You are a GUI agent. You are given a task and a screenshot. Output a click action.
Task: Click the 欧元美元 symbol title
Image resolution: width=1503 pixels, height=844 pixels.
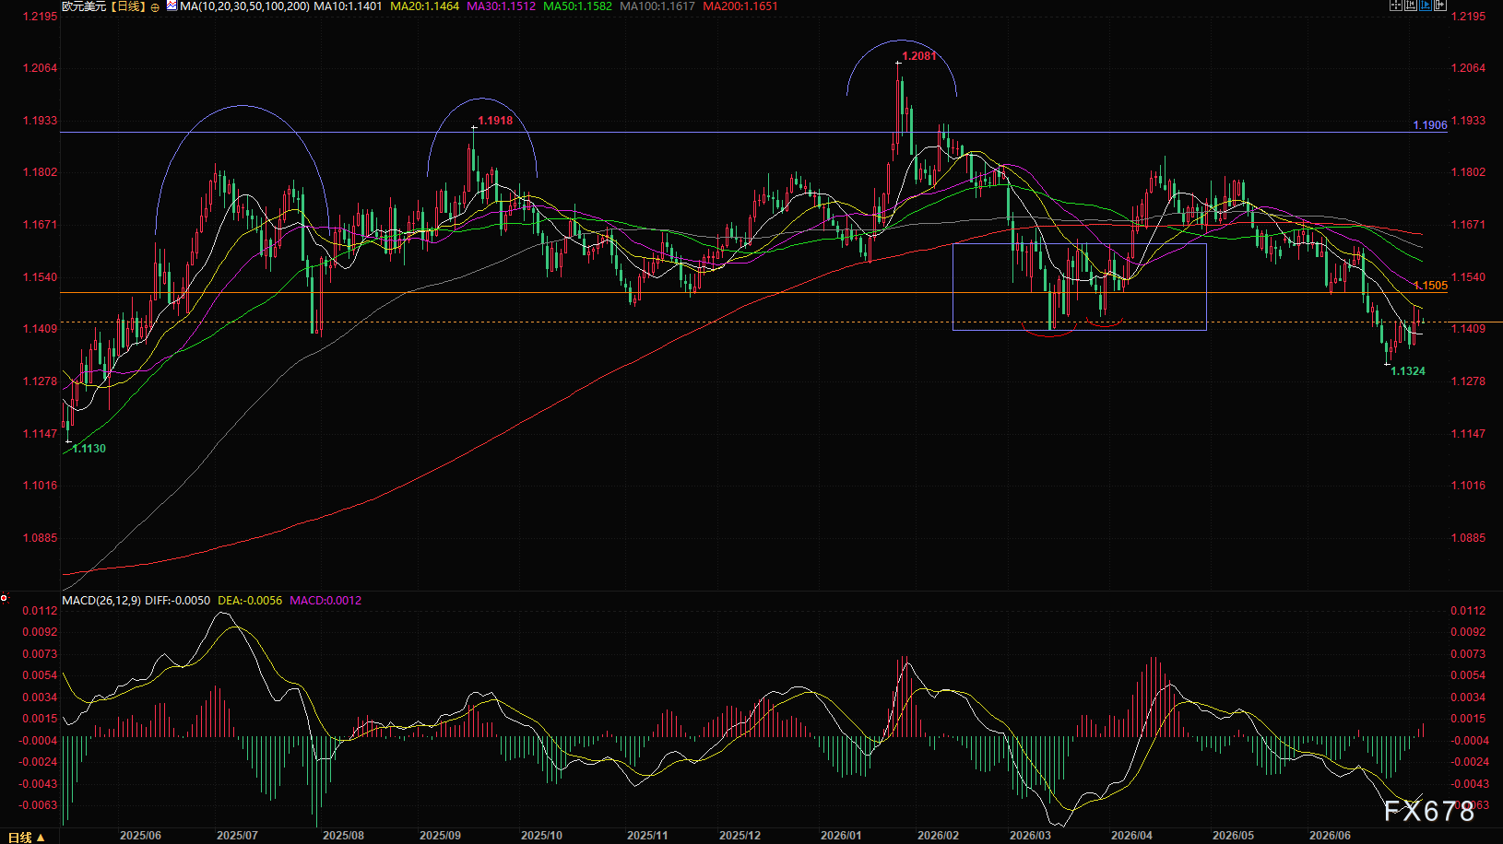[x=84, y=6]
